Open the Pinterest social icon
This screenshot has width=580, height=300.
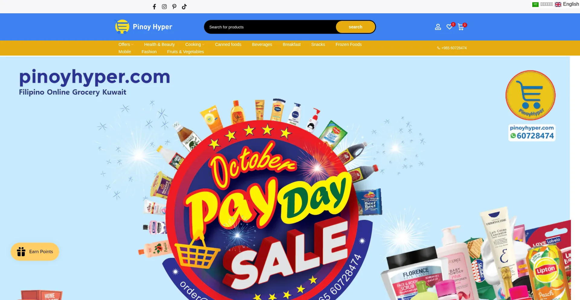coord(174,7)
